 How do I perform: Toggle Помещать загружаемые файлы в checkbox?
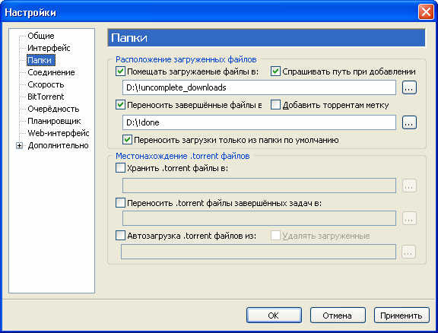tap(120, 71)
